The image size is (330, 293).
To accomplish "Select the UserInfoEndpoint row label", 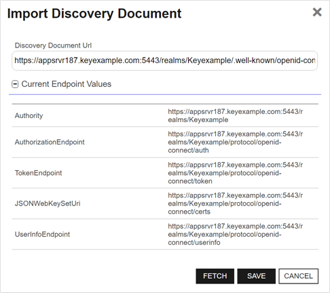I will tap(42, 234).
